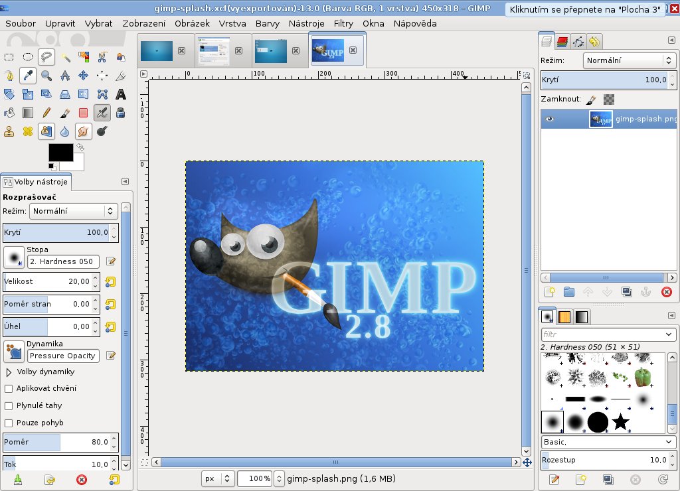Select the Blend gradient tool
Image resolution: width=680 pixels, height=491 pixels.
click(x=27, y=113)
